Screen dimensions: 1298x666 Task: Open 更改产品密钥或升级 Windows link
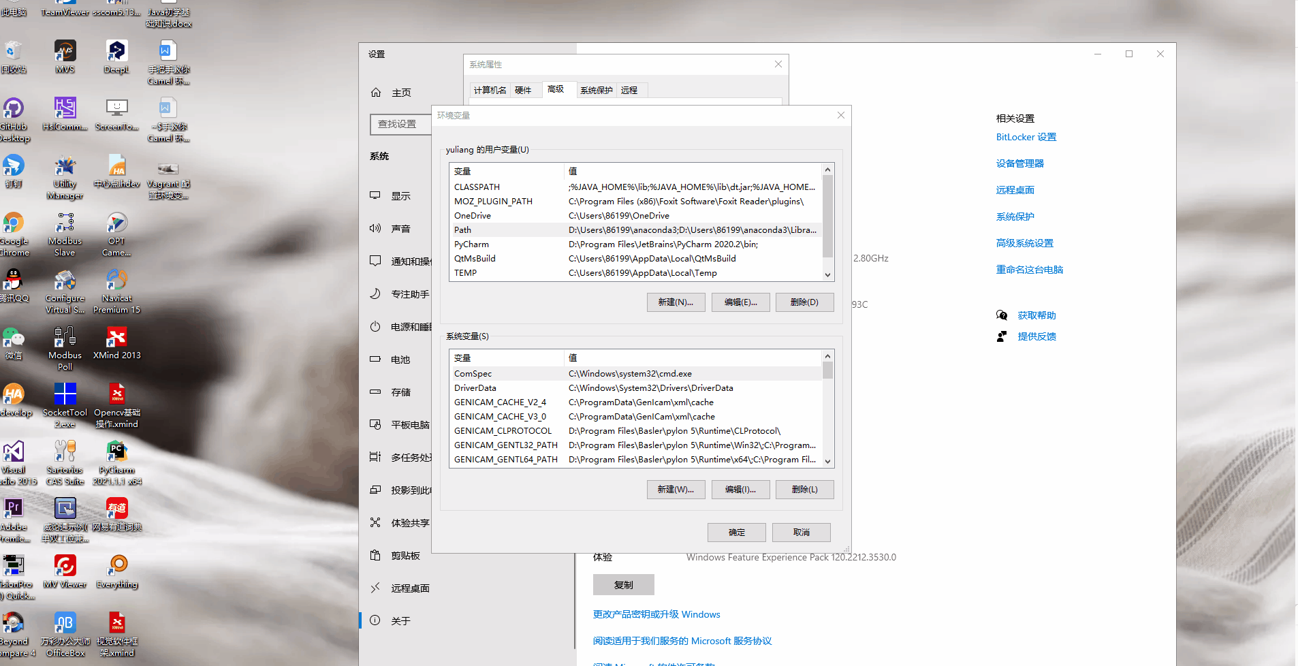pos(656,614)
